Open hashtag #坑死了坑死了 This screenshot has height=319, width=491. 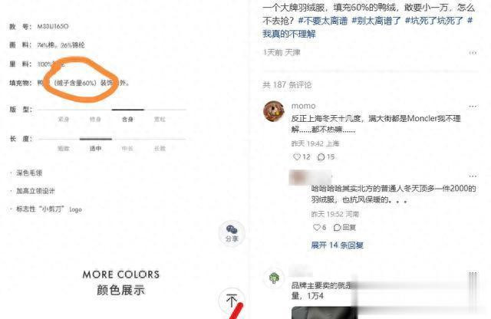(434, 21)
